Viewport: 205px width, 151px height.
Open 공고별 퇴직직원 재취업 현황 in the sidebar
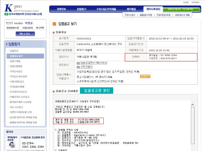tap(23, 117)
